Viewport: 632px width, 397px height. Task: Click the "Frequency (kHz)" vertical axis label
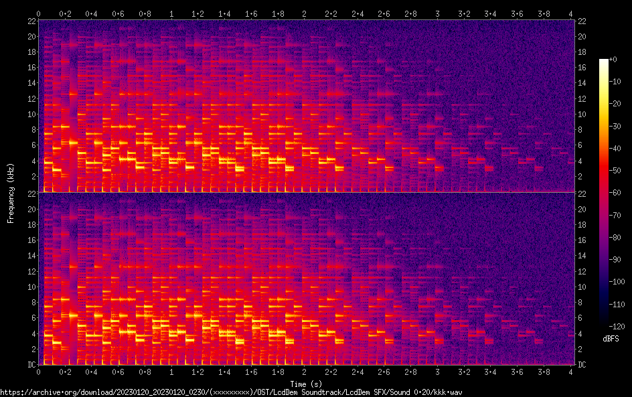pyautogui.click(x=11, y=193)
